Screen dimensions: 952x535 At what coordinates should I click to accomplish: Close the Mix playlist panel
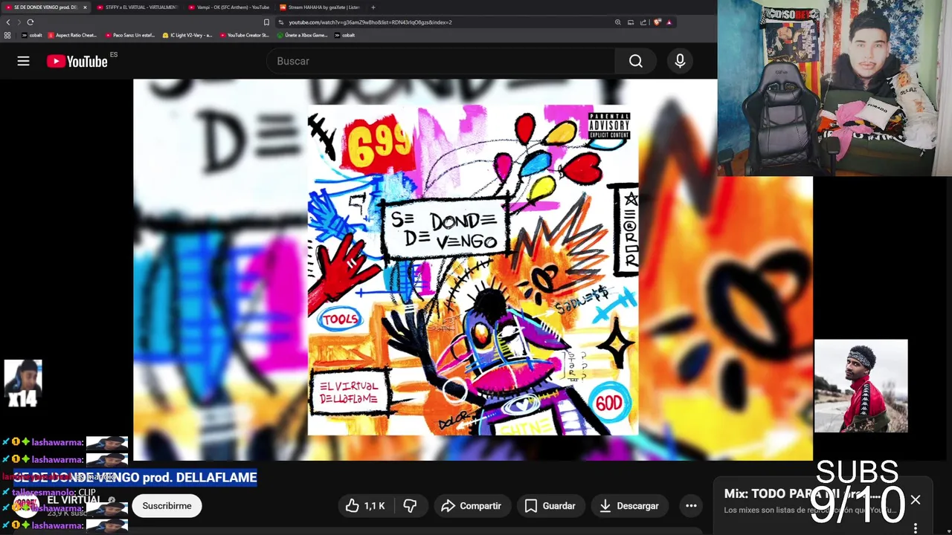pos(916,500)
